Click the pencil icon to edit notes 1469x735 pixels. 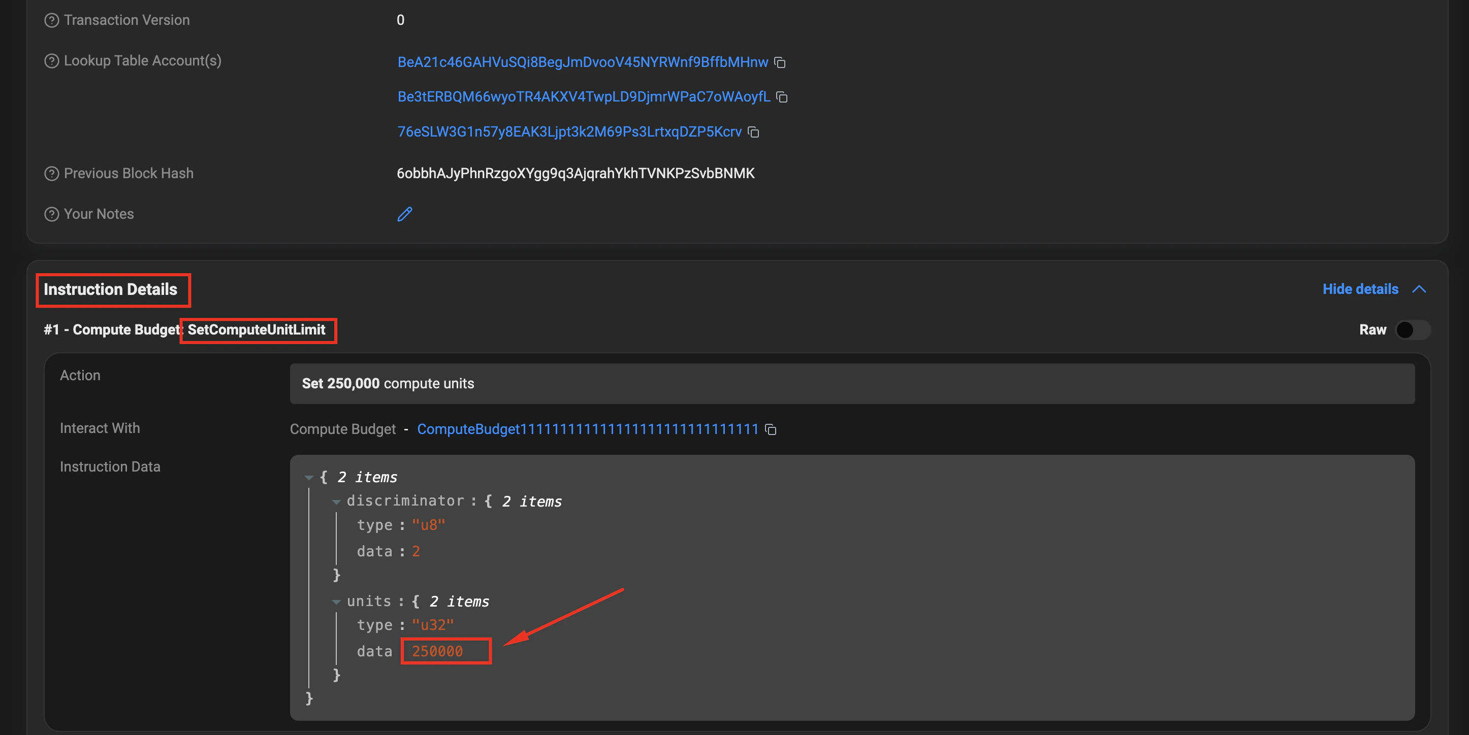(x=404, y=214)
